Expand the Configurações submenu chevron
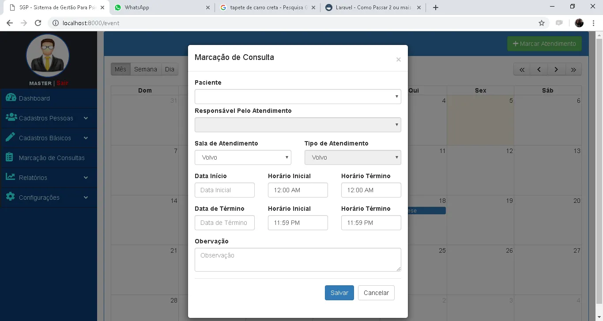Image resolution: width=603 pixels, height=321 pixels. click(86, 198)
